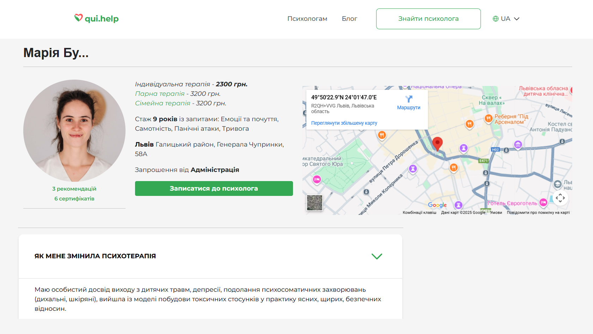This screenshot has width=593, height=334.
Task: View the 3 рекомендацій link
Action: [74, 189]
